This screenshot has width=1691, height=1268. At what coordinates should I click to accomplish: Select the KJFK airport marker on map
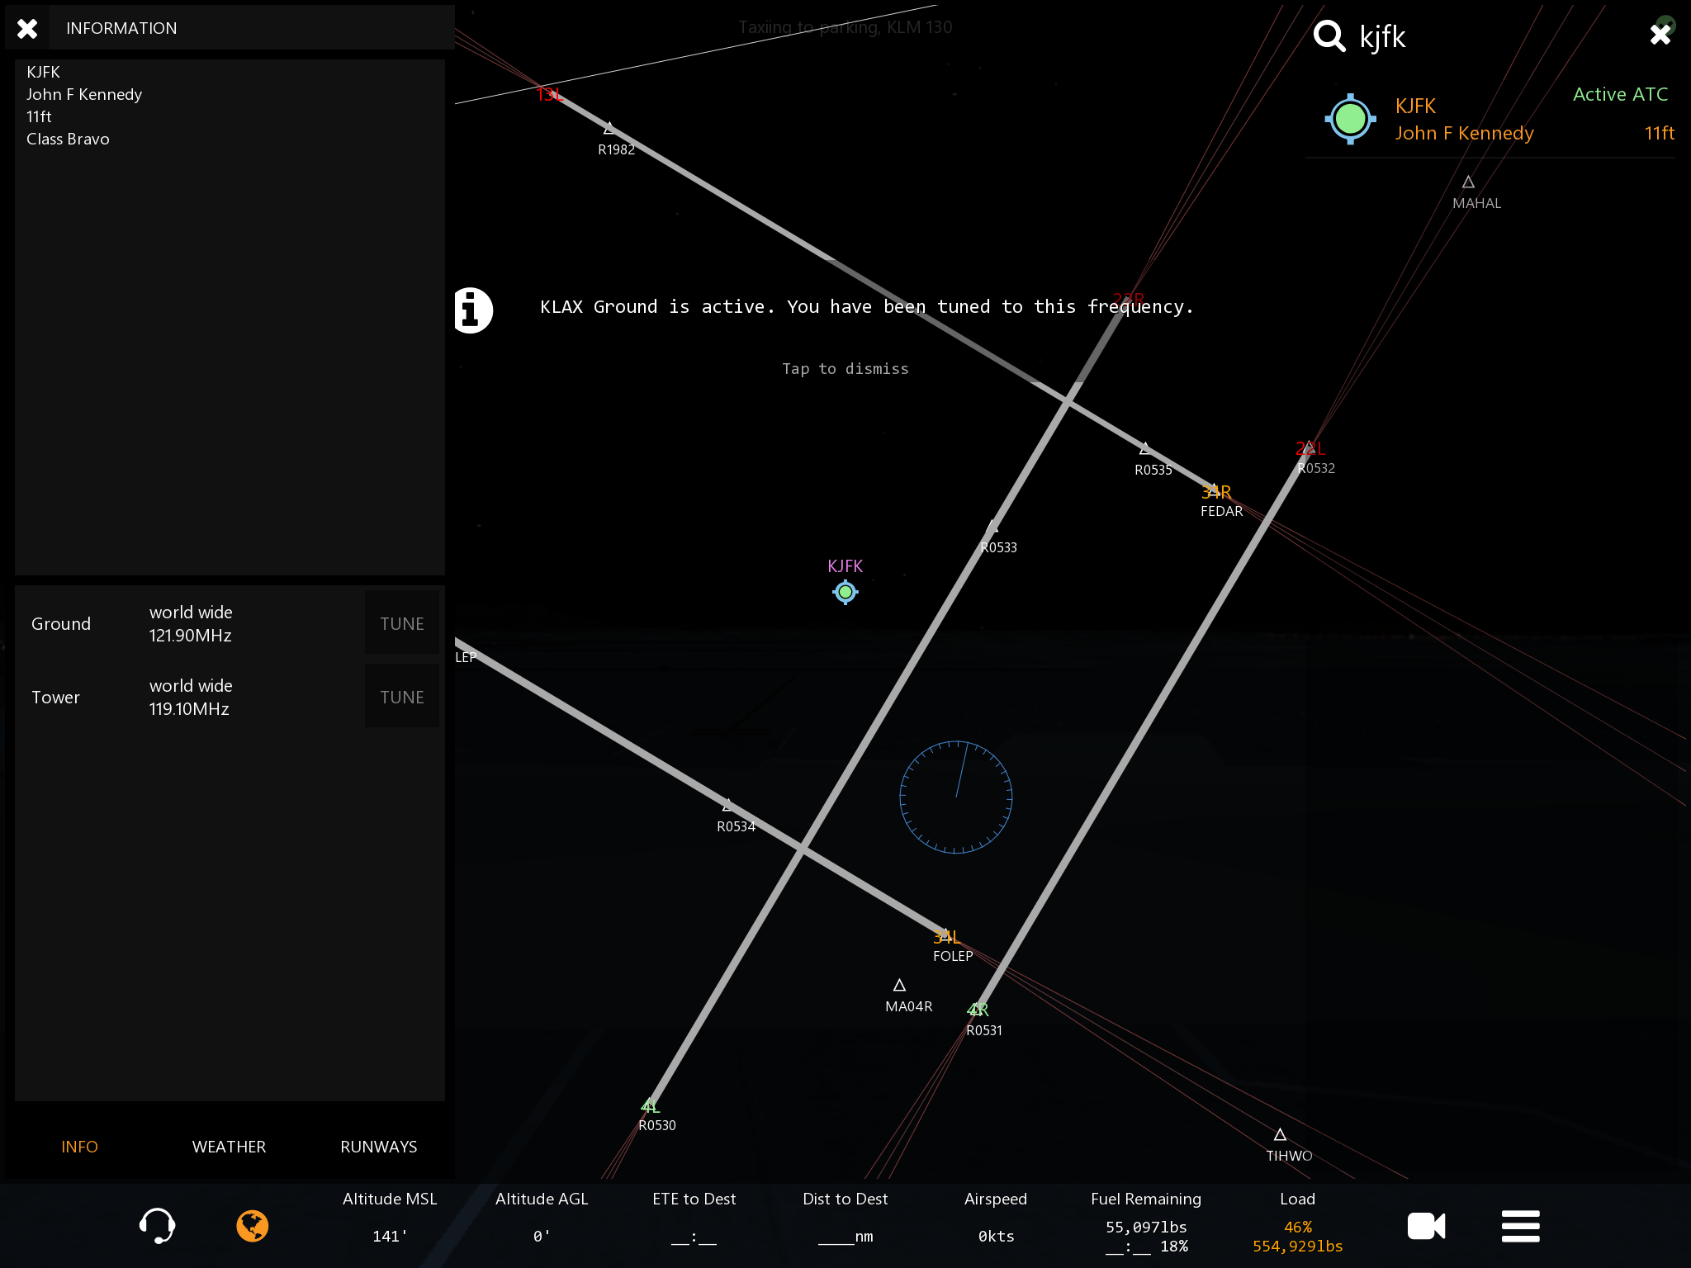[845, 592]
